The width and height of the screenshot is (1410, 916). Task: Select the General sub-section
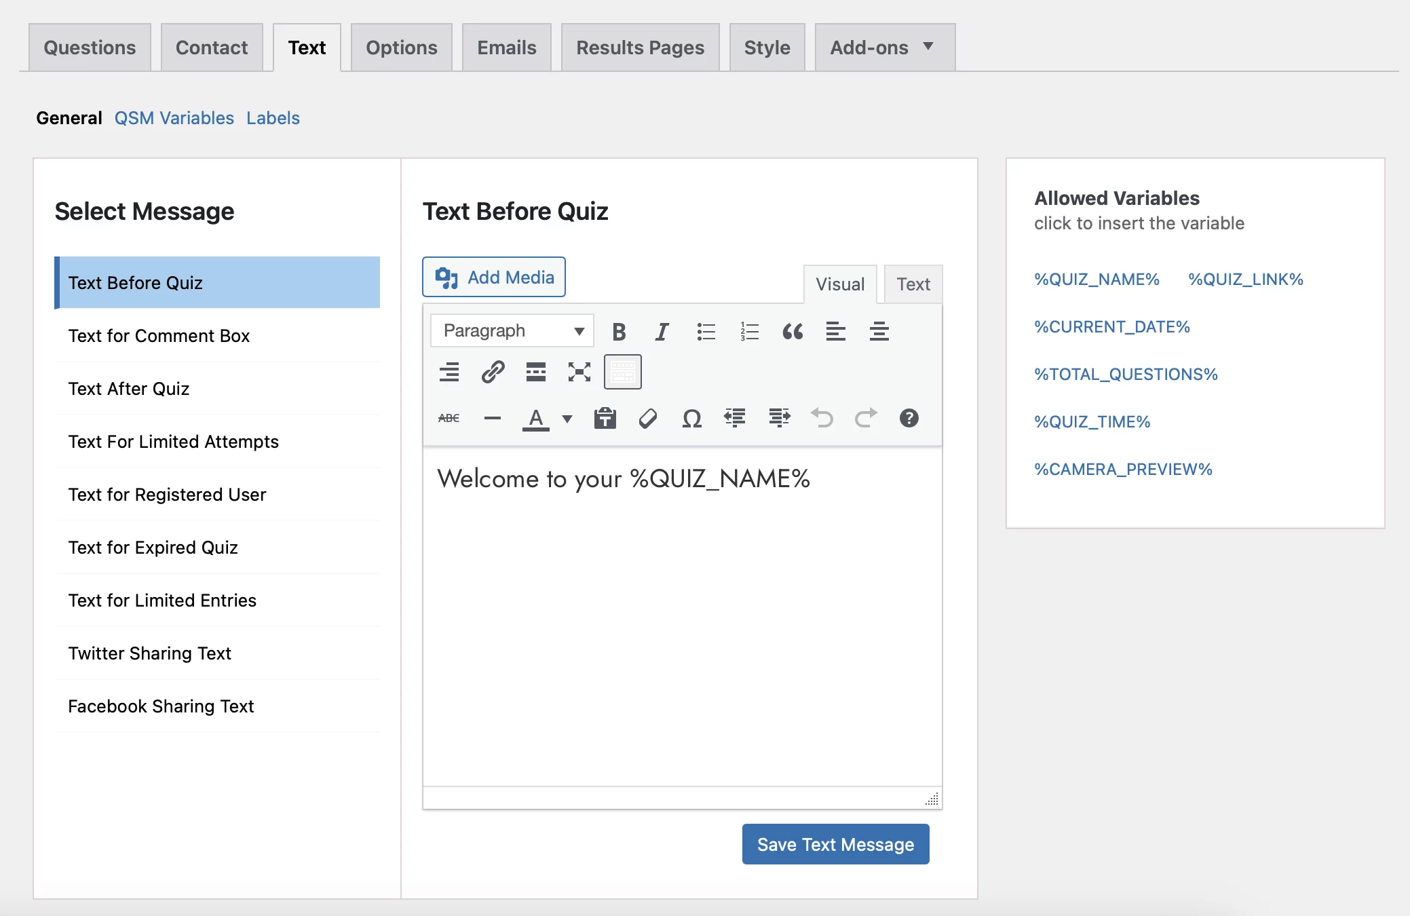[x=69, y=118]
